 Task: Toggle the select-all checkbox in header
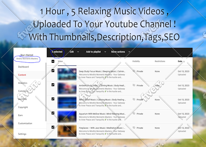click(x=53, y=61)
